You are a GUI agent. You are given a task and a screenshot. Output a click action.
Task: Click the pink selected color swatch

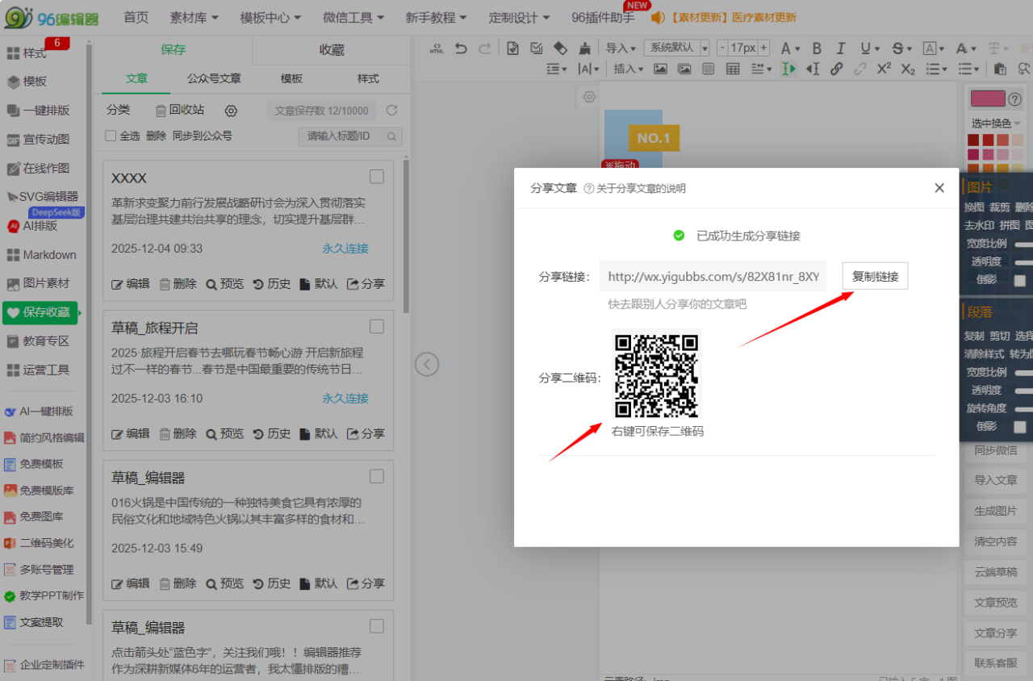[x=988, y=98]
